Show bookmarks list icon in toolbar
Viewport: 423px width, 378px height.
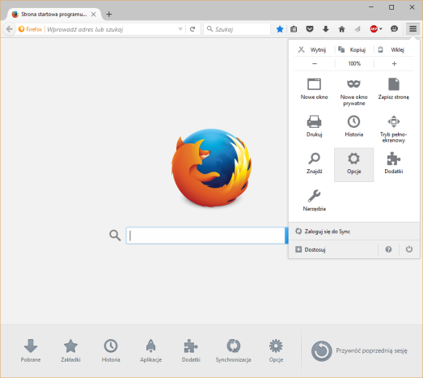pos(294,29)
